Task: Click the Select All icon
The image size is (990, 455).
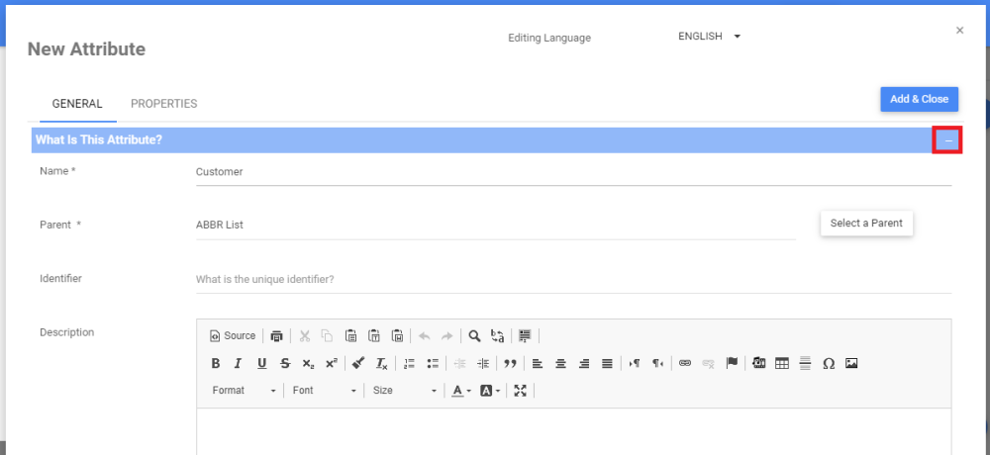Action: [x=525, y=335]
